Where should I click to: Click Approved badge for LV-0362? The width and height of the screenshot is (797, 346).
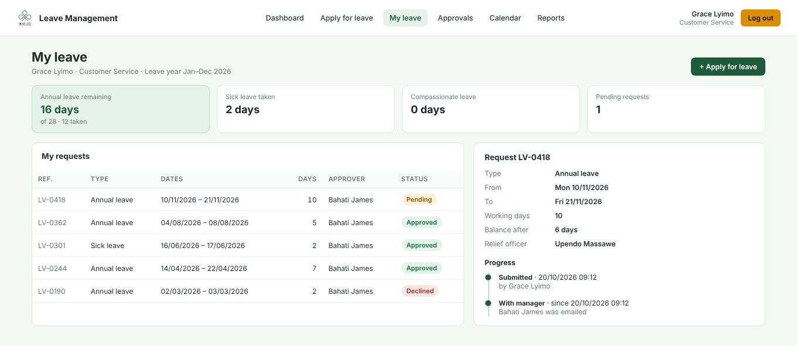point(421,222)
